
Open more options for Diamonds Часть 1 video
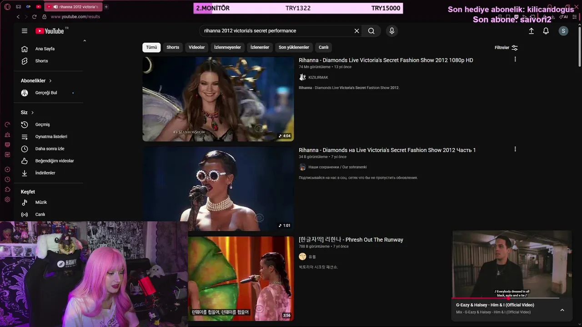[515, 149]
